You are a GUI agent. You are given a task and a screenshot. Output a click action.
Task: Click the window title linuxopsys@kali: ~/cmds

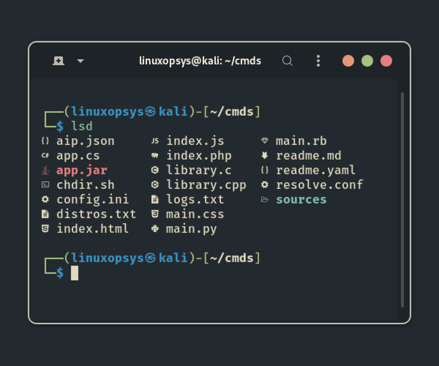200,61
